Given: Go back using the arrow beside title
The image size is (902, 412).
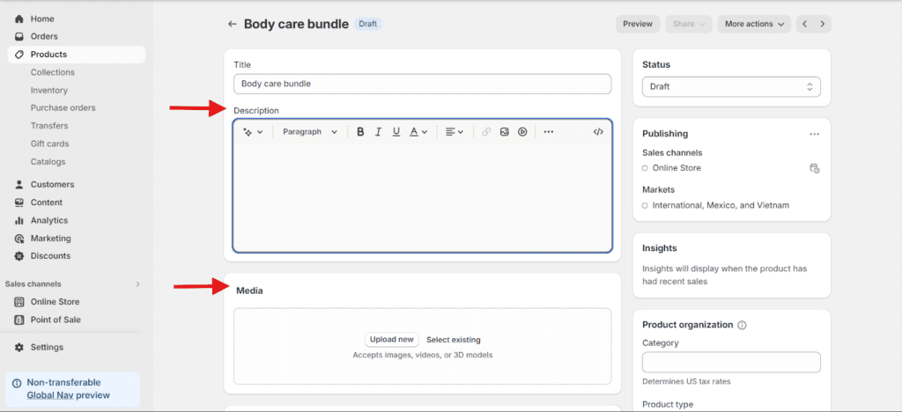Looking at the screenshot, I should pos(233,24).
